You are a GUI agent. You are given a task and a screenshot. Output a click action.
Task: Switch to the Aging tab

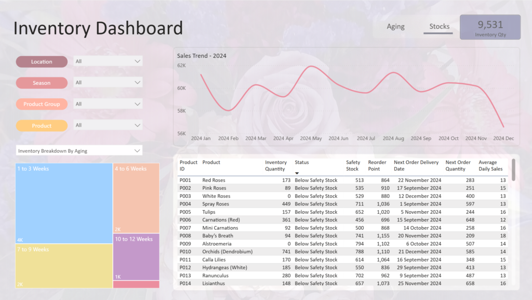tap(395, 27)
